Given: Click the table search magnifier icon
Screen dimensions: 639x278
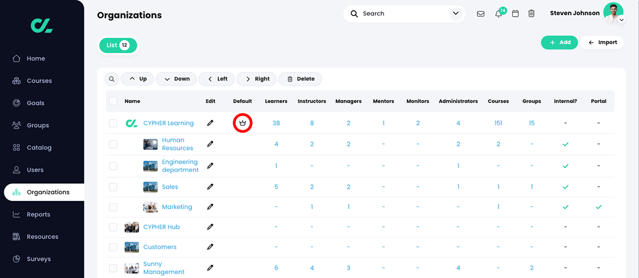Looking at the screenshot, I should [x=111, y=79].
